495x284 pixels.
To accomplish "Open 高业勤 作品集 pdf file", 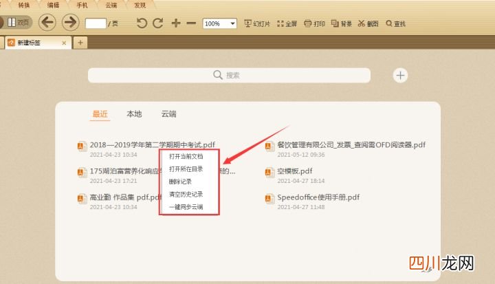I will coord(125,197).
